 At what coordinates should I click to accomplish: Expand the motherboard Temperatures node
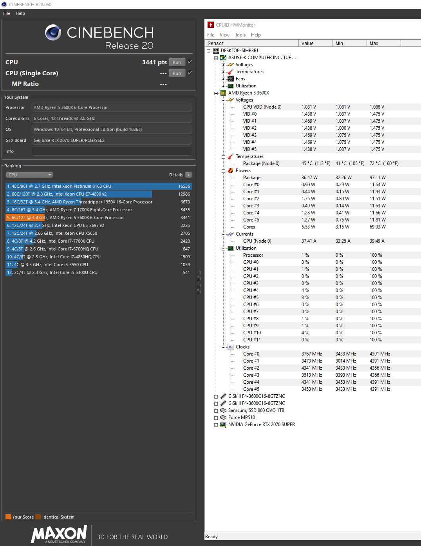pos(223,72)
